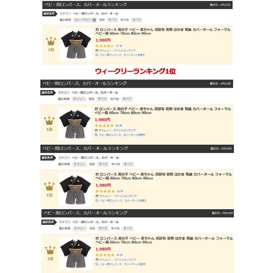Open the hakama romper thumbnail in the weekly ranking

[76, 45]
